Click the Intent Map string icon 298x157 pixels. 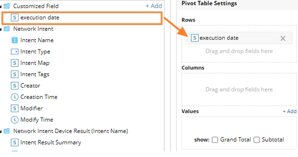15,63
